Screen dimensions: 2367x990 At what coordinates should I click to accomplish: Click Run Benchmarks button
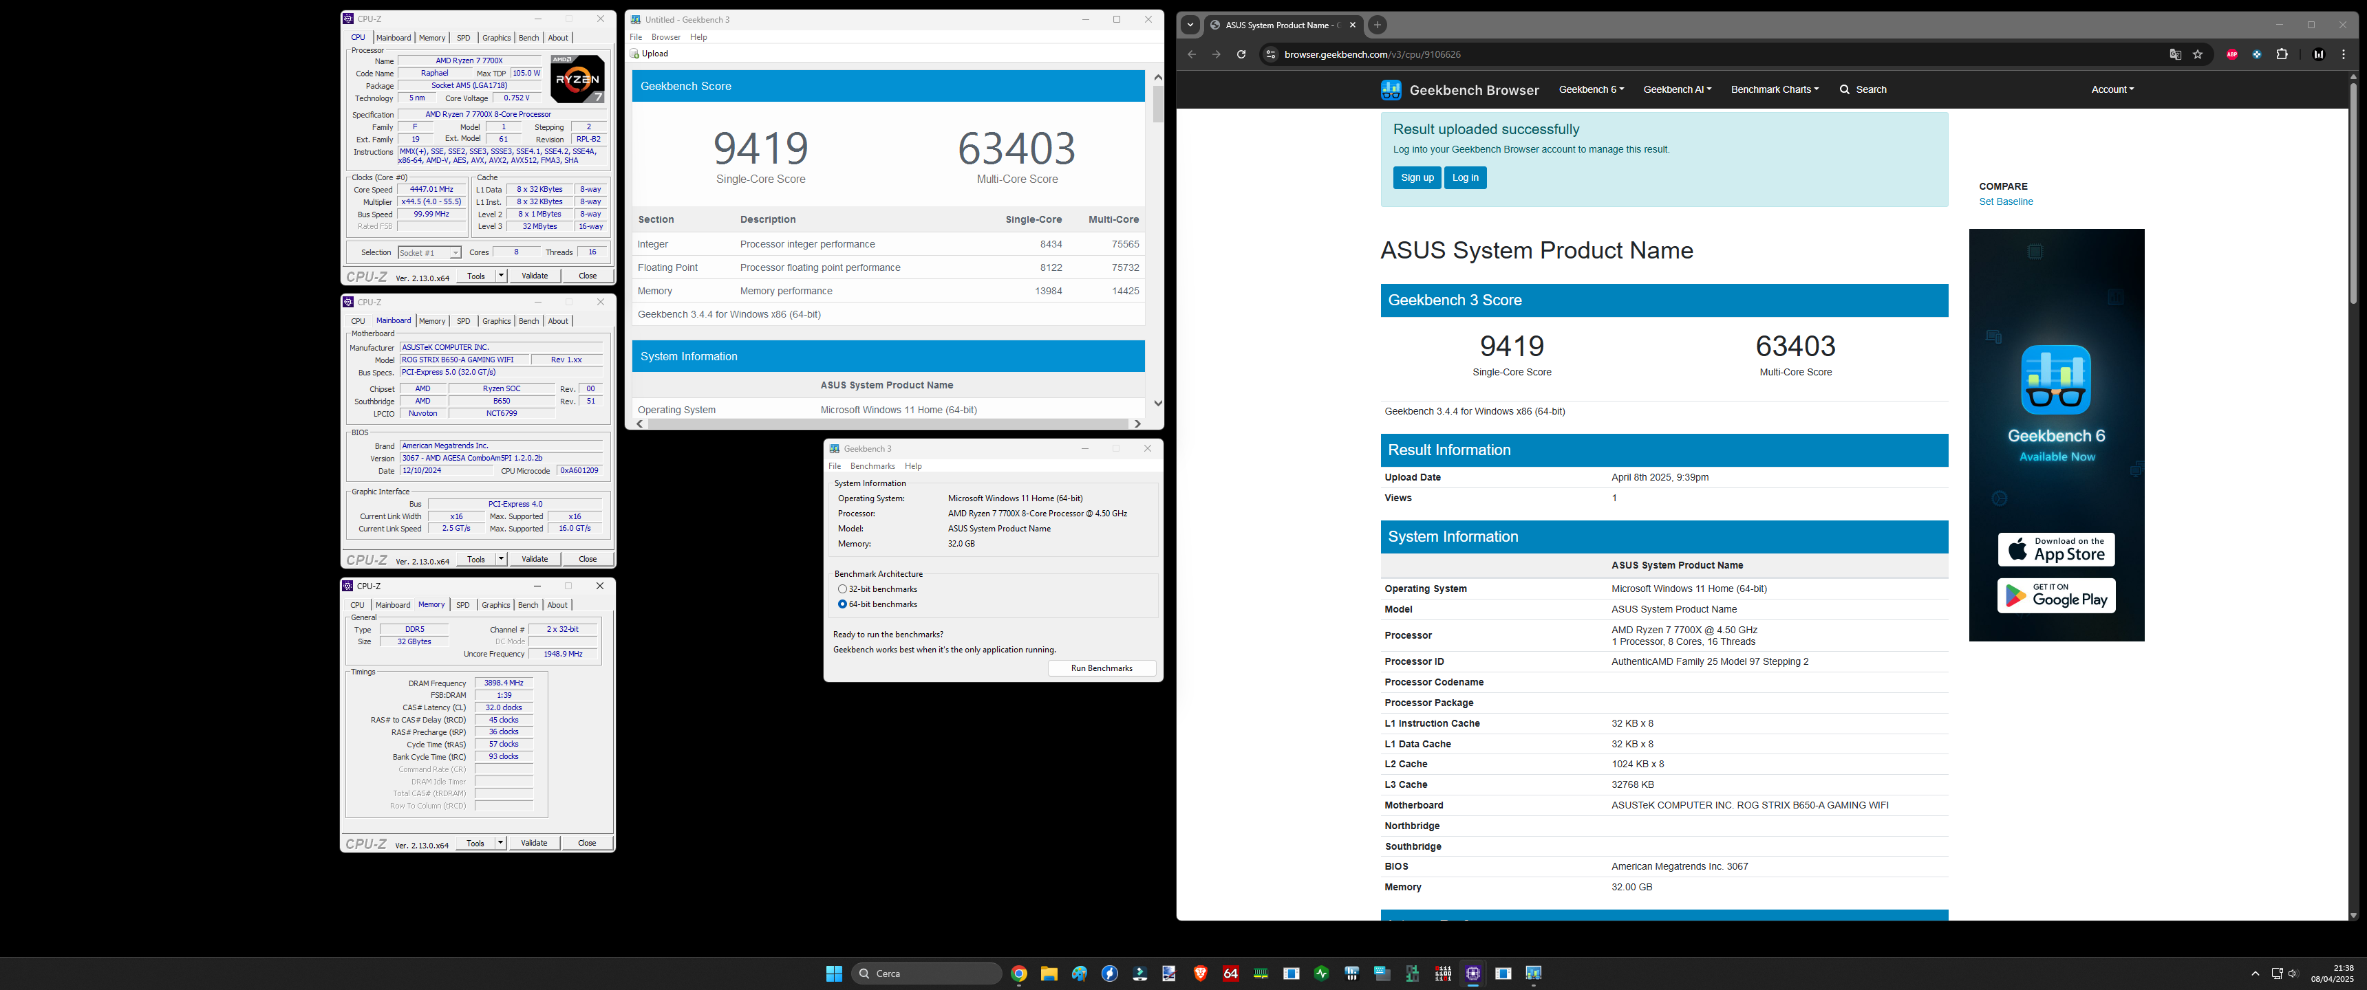(x=1101, y=668)
